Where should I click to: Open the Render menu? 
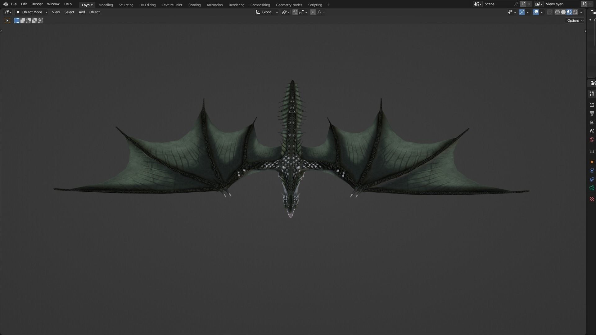point(37,4)
